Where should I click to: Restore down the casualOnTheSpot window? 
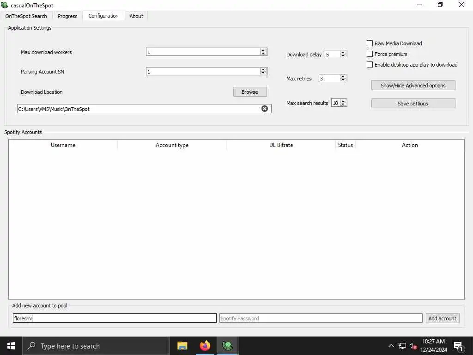(440, 5)
